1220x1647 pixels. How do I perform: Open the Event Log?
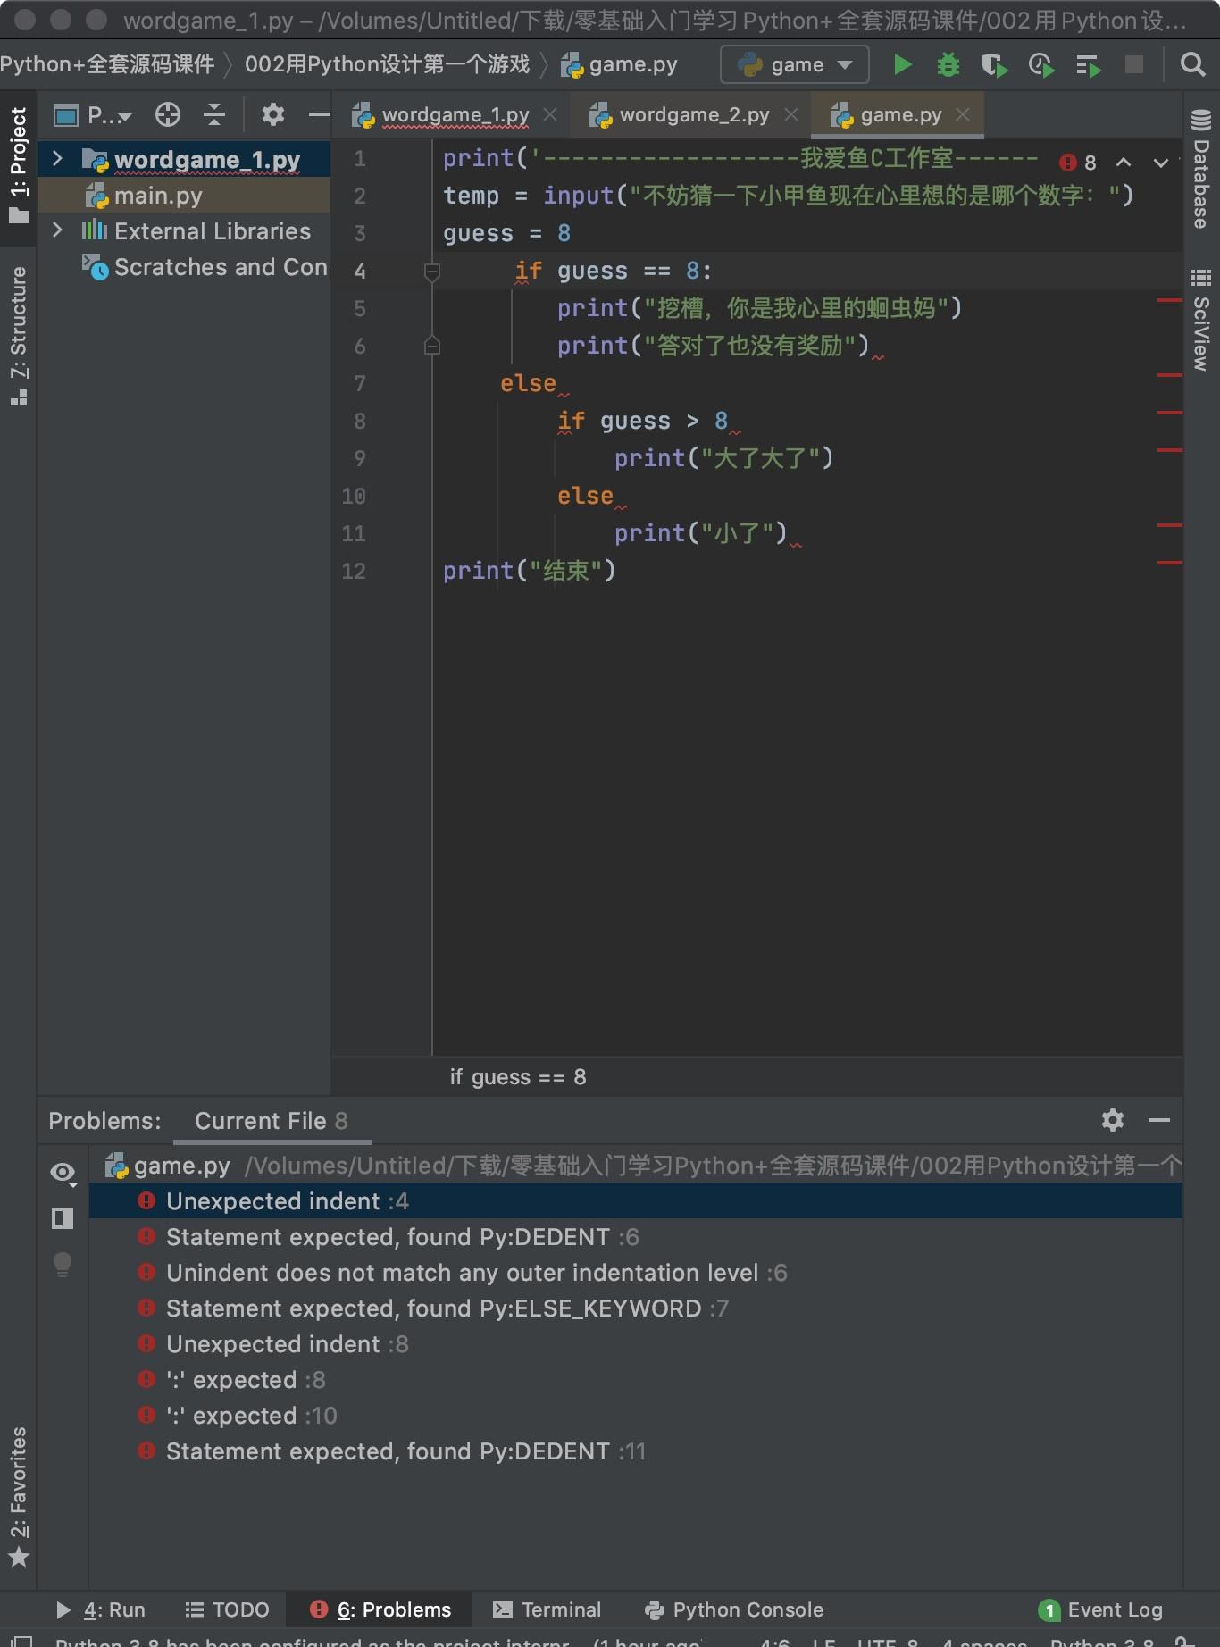[x=1101, y=1609]
